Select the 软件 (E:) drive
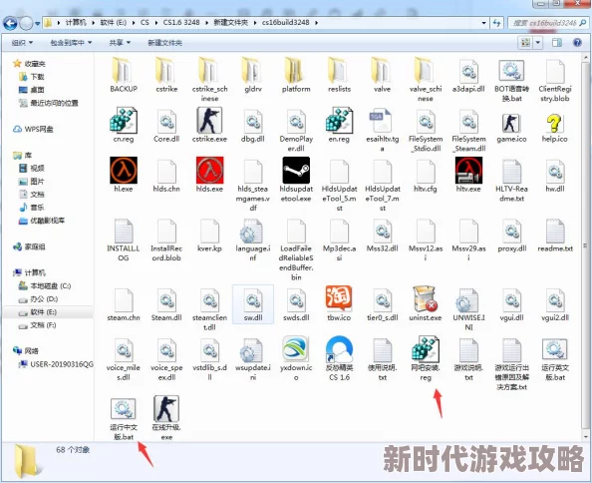The width and height of the screenshot is (592, 483). (48, 311)
